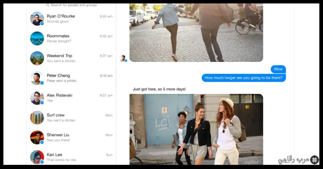Click the Arabic site logo watermark
The height and width of the screenshot is (169, 323).
[x=298, y=160]
